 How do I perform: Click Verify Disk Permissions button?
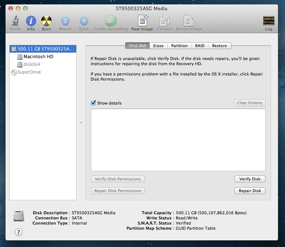tap(118, 179)
